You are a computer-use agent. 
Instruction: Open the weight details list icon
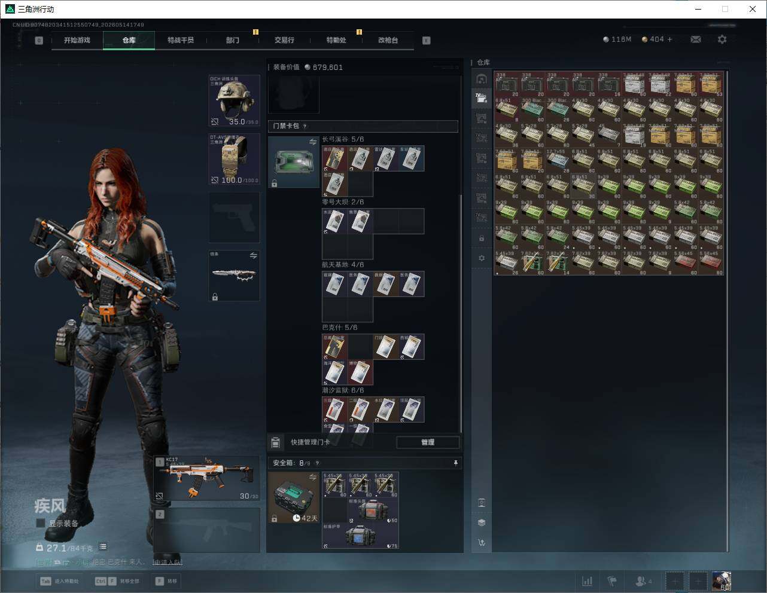[x=103, y=546]
